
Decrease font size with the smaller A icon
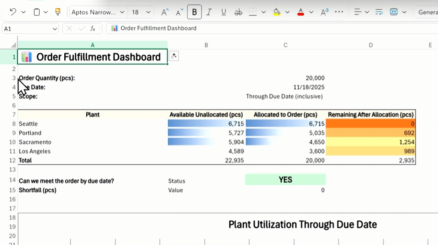point(179,12)
